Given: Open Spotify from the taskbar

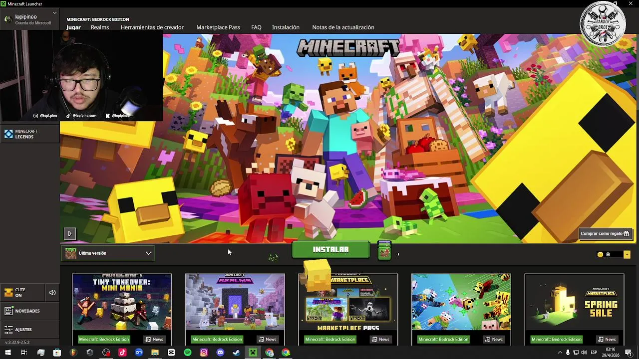Looking at the screenshot, I should coord(188,353).
